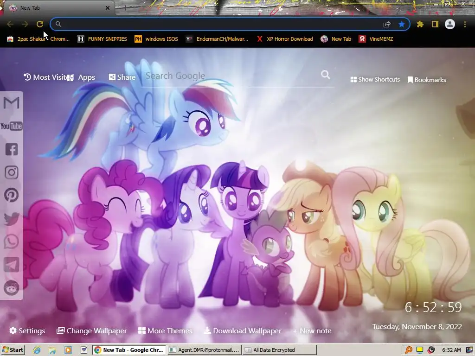Open Facebook from the sidebar icon
Screen dimensions: 475x356
[x=12, y=149]
